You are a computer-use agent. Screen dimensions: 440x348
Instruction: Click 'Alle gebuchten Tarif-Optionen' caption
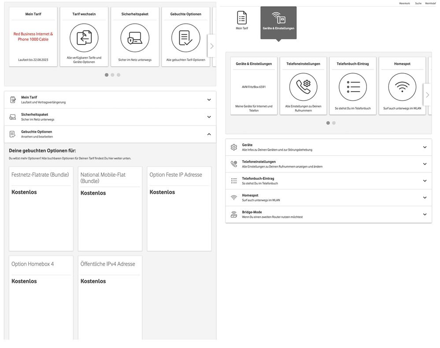(185, 60)
